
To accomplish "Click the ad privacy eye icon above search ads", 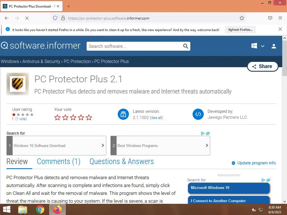I will pos(208,133).
